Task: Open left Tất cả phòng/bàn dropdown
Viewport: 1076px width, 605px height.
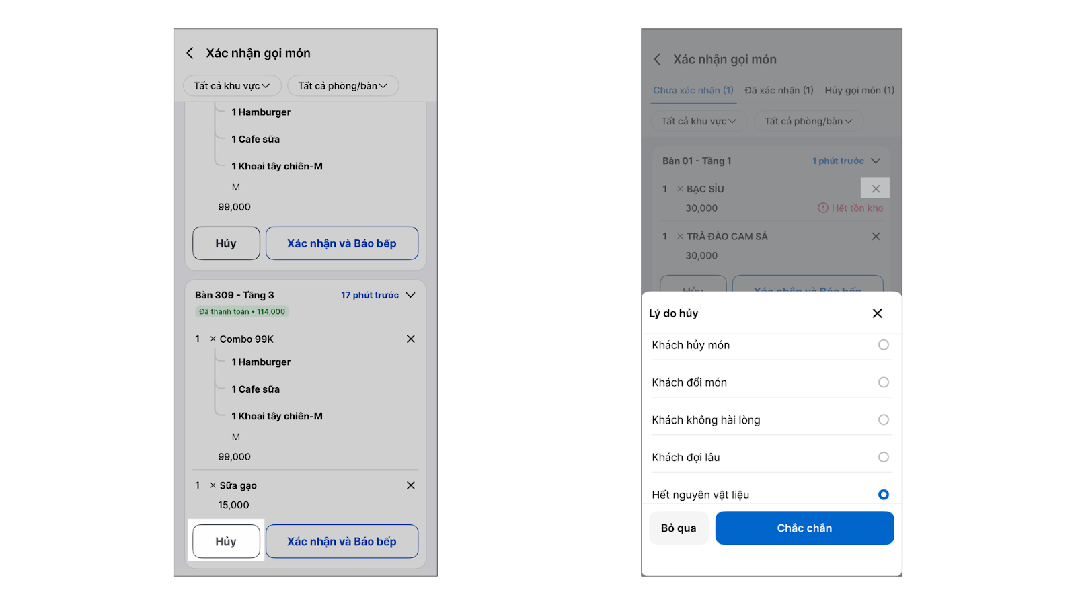Action: point(342,86)
